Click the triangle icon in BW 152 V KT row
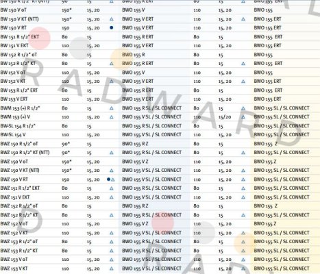Screen dimensions: 320x274 (112, 81)
